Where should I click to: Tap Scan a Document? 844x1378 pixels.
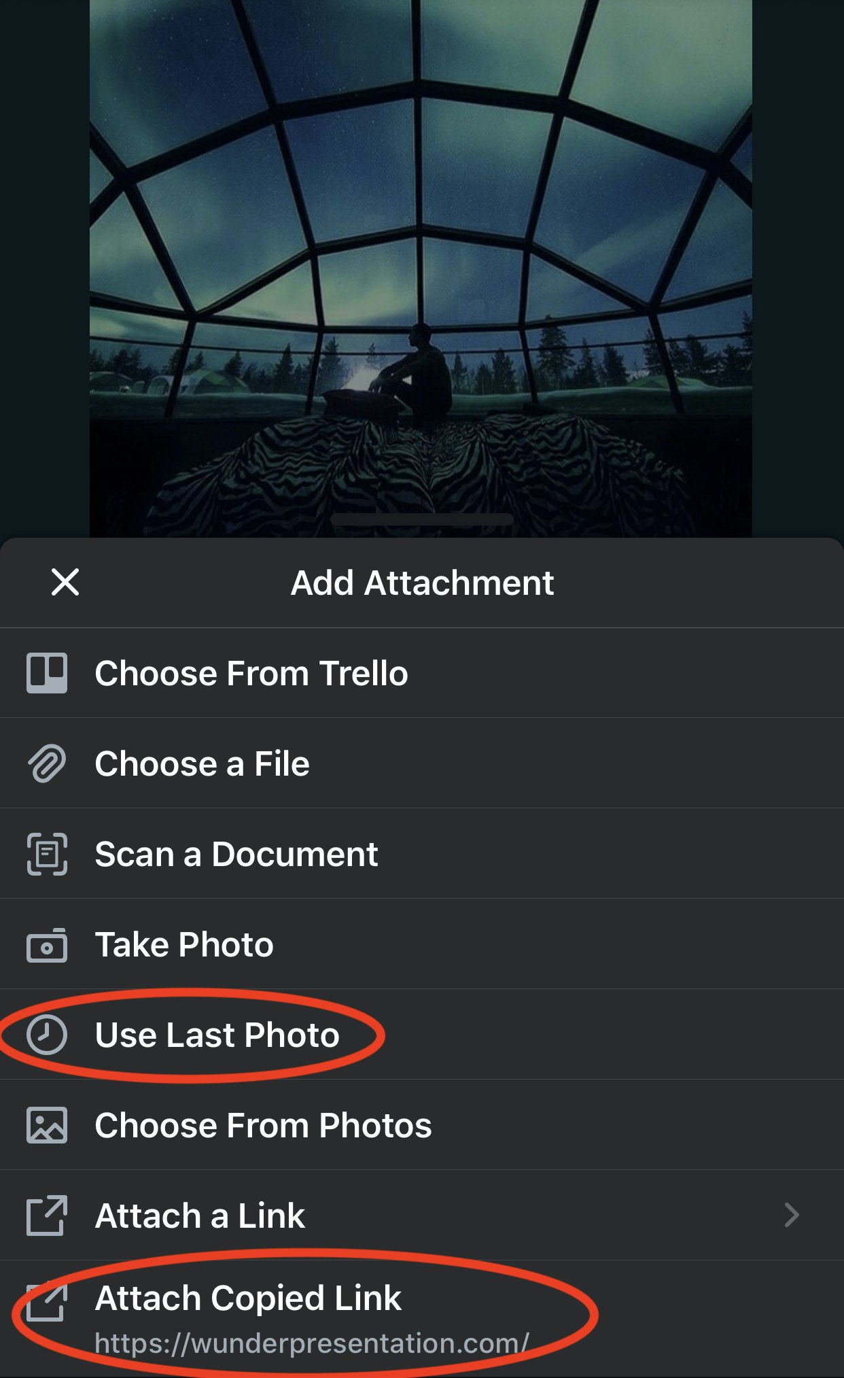click(x=236, y=854)
